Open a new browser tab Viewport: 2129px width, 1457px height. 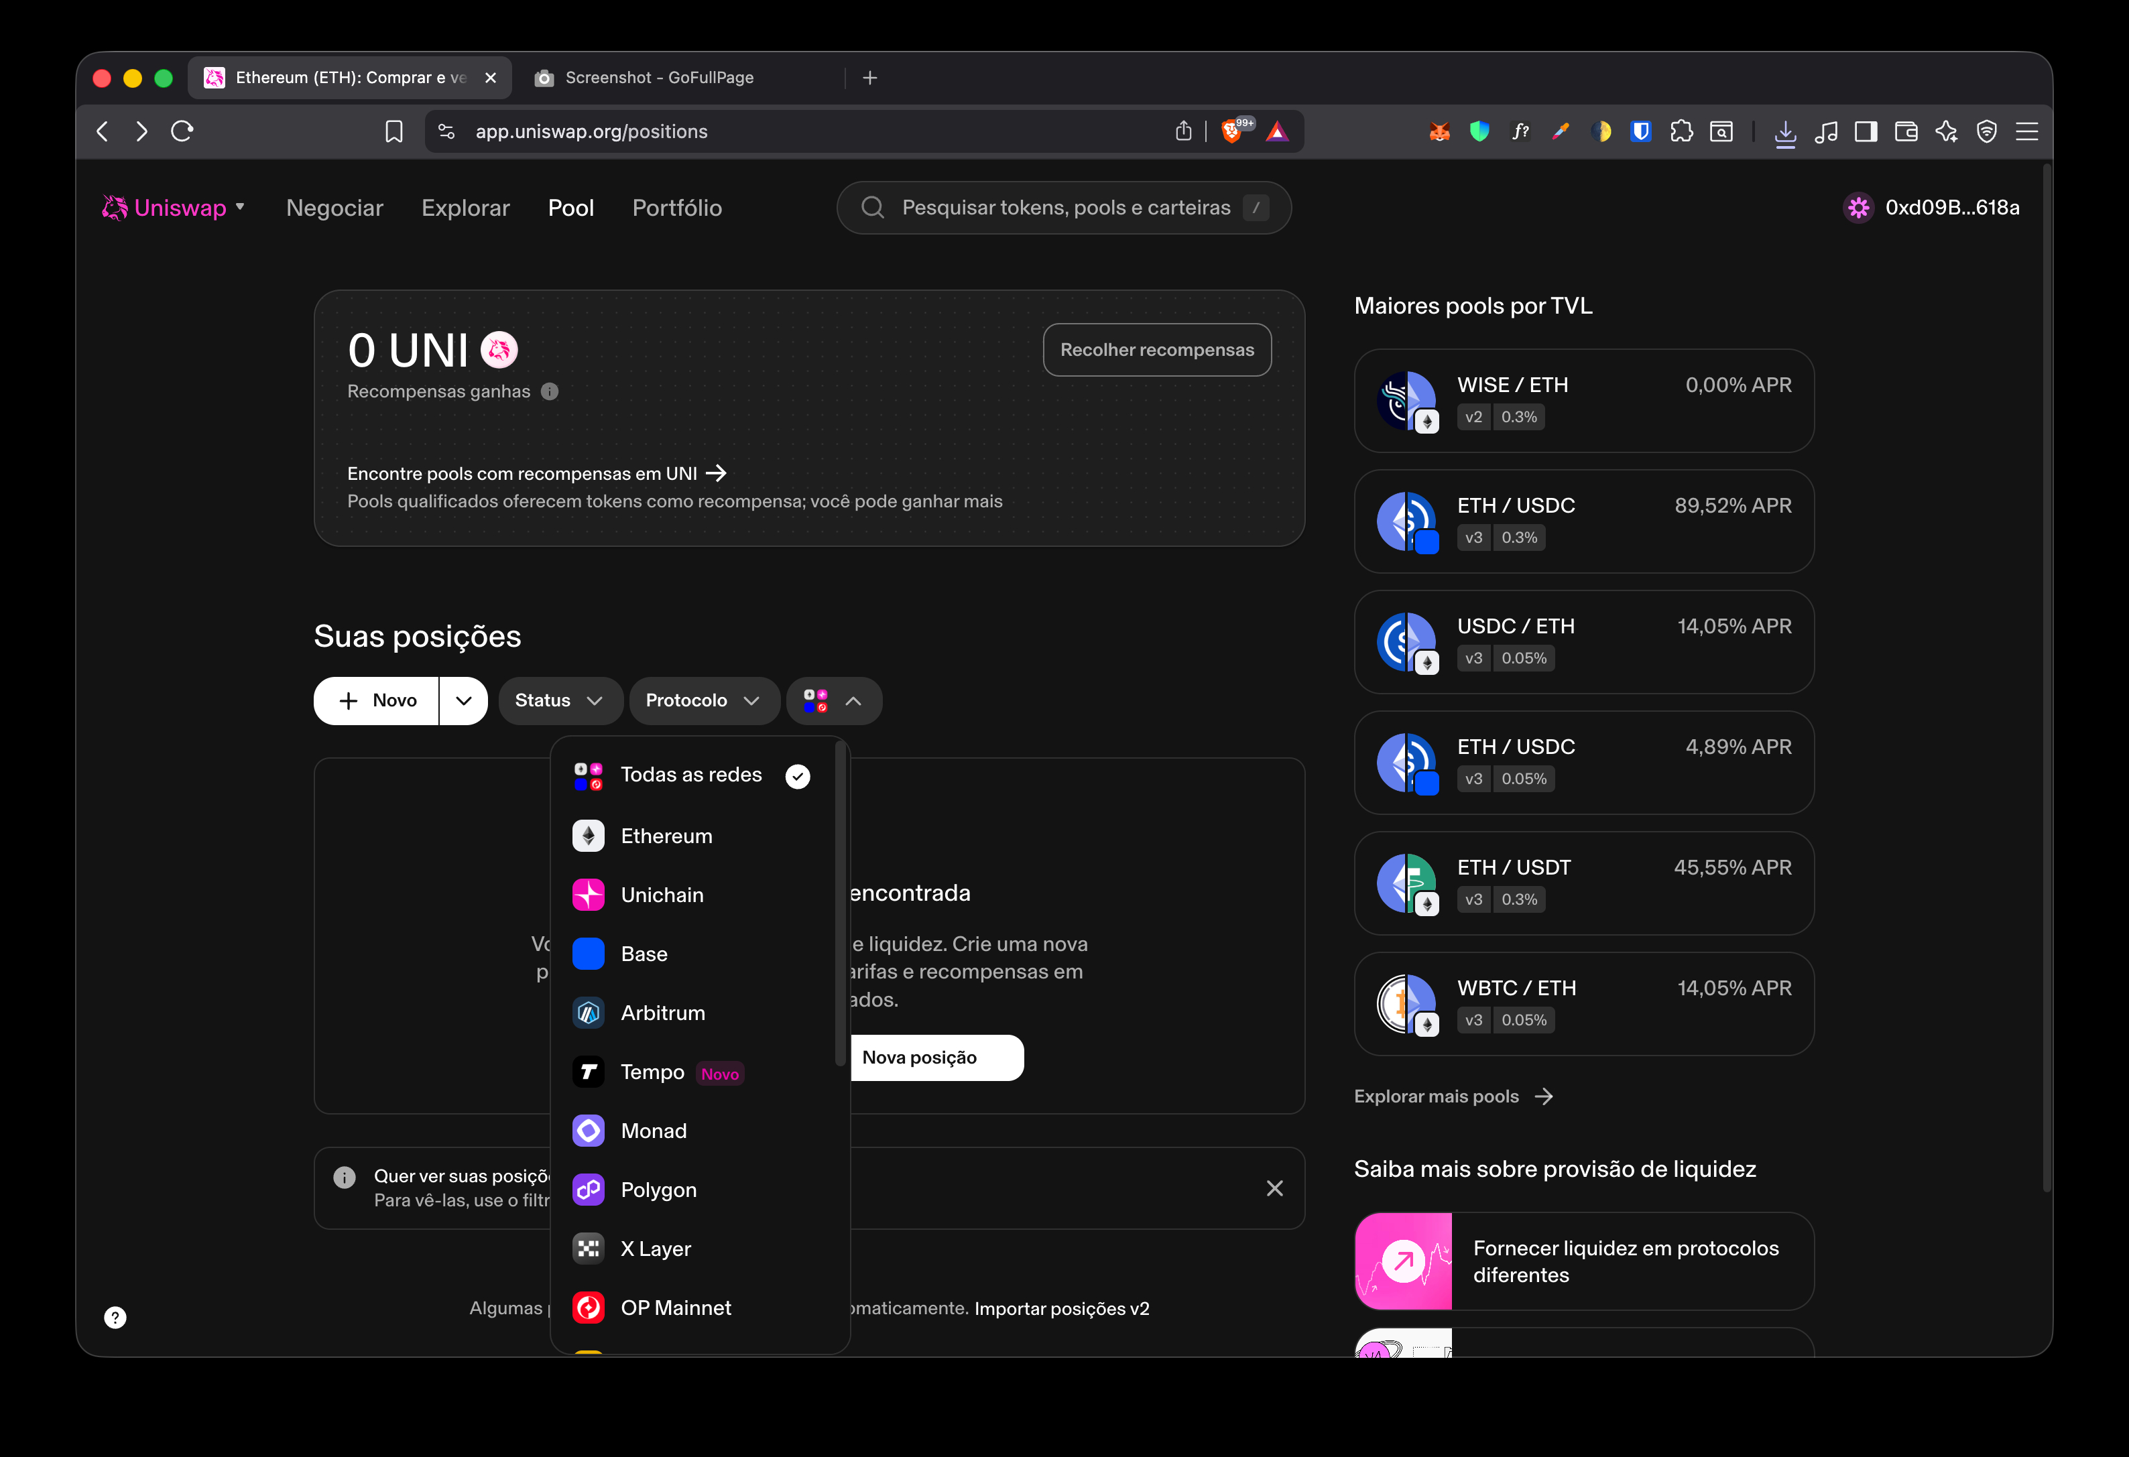click(x=870, y=78)
